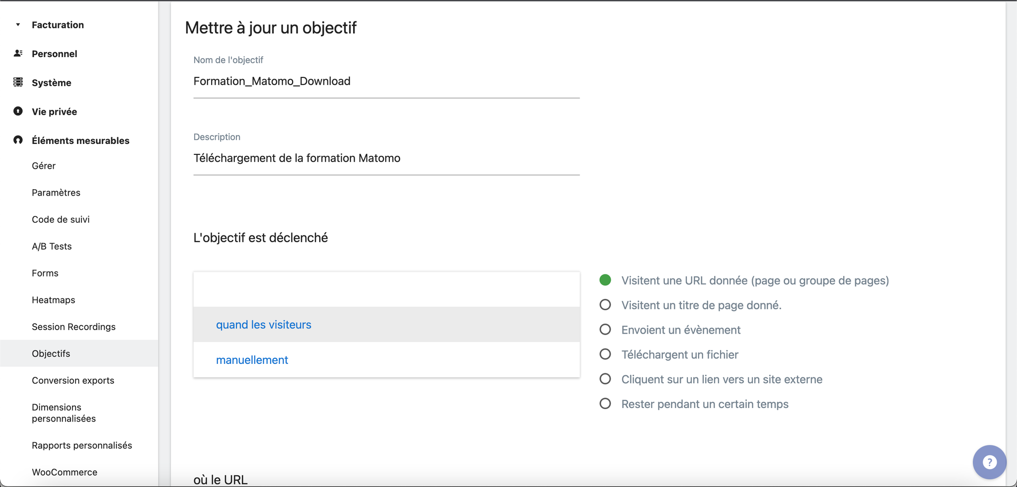The height and width of the screenshot is (487, 1017).
Task: Open Code de suivi page
Action: coord(61,219)
